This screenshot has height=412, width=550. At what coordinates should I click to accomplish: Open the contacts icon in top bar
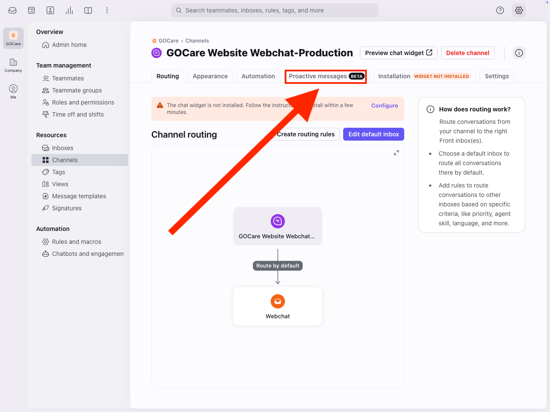50,10
